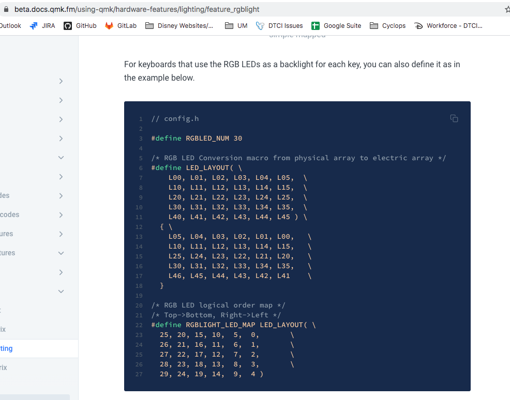Open the DTCI Issues bookmark
Image resolution: width=510 pixels, height=400 pixels.
click(x=279, y=26)
